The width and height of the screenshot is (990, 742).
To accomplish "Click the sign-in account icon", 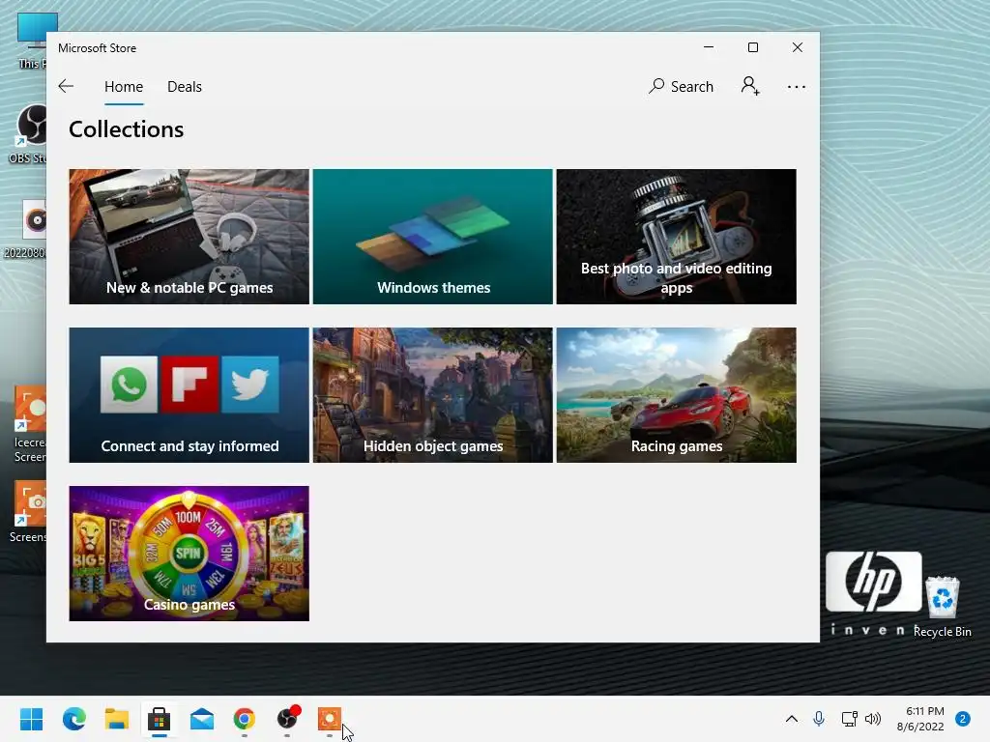I will click(750, 86).
